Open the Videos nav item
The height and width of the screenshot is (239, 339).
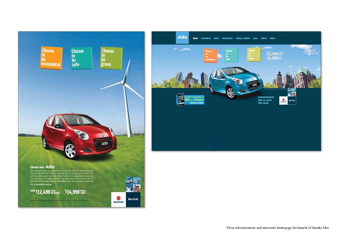pos(272,38)
